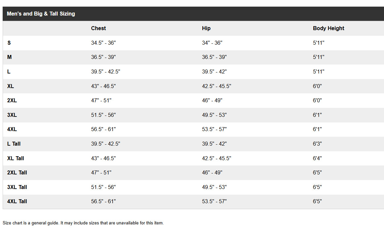Click the L Tall body height 6'3"
This screenshot has height=235, width=384.
317,144
